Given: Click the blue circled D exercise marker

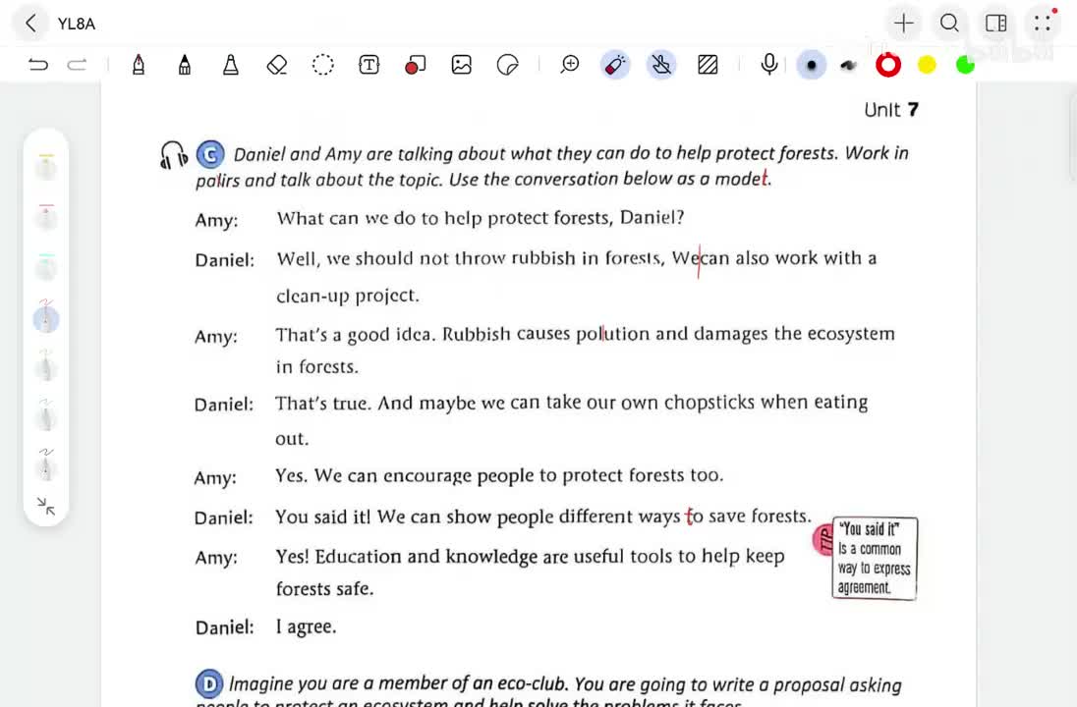Looking at the screenshot, I should coord(208,683).
